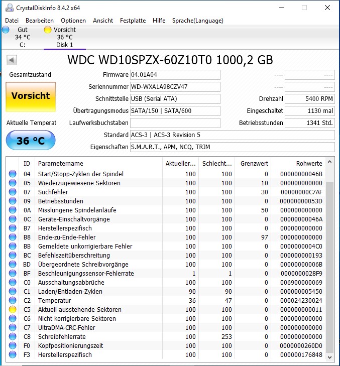Screen dimensions: 340x366
Task: Click the empty Laufwerksbuchstaben field
Action: (x=175, y=123)
